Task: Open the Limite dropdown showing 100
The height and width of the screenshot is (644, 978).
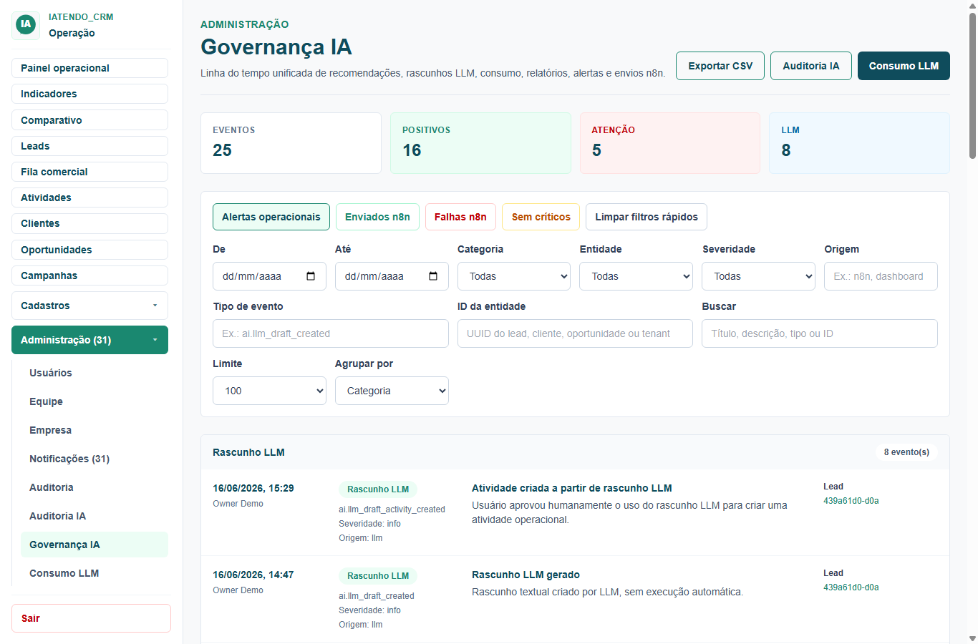Action: [x=269, y=391]
